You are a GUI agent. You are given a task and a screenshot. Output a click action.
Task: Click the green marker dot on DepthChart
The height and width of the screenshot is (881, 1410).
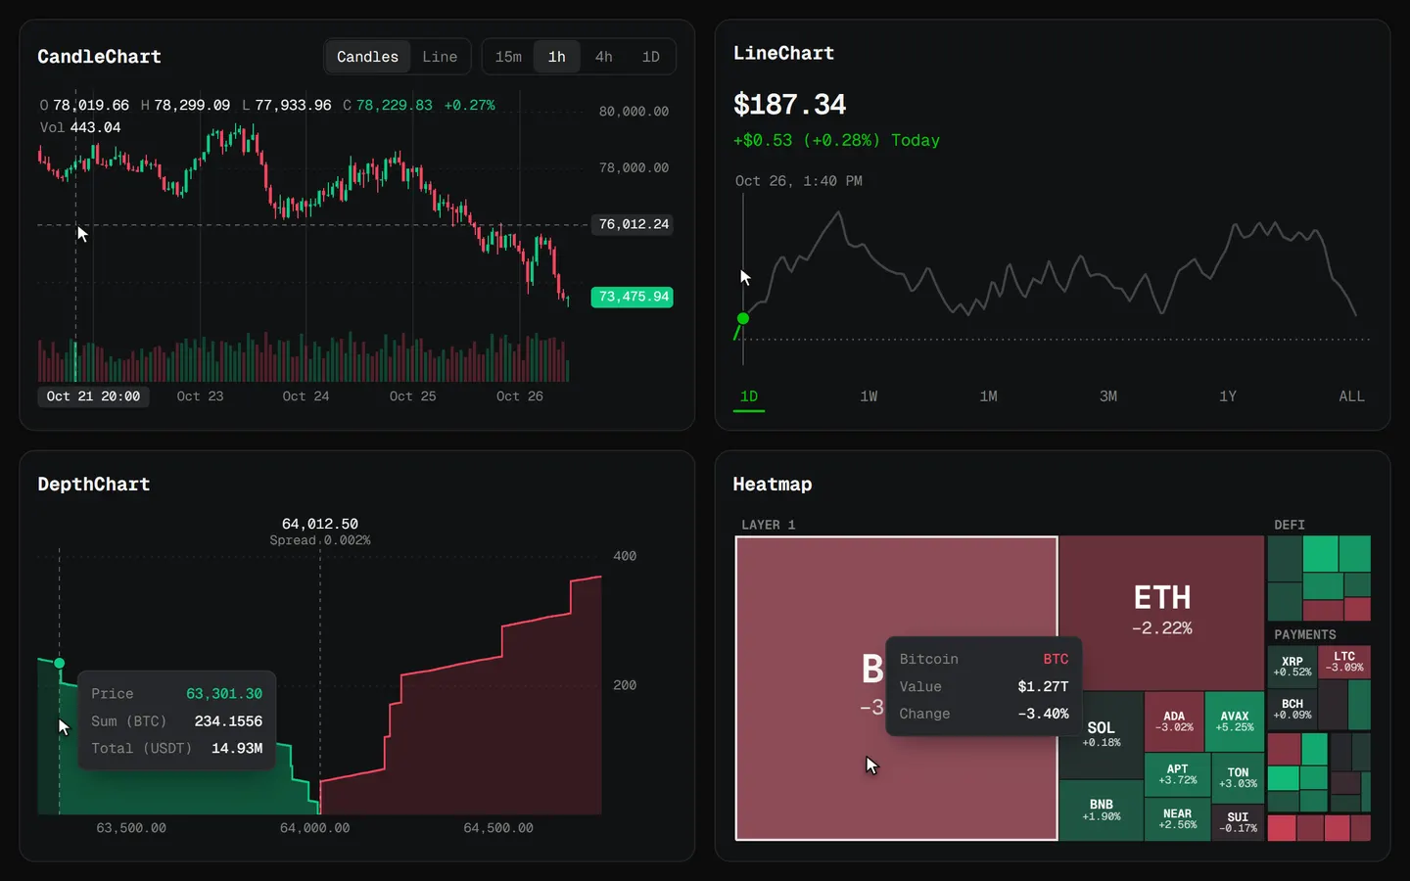point(60,664)
